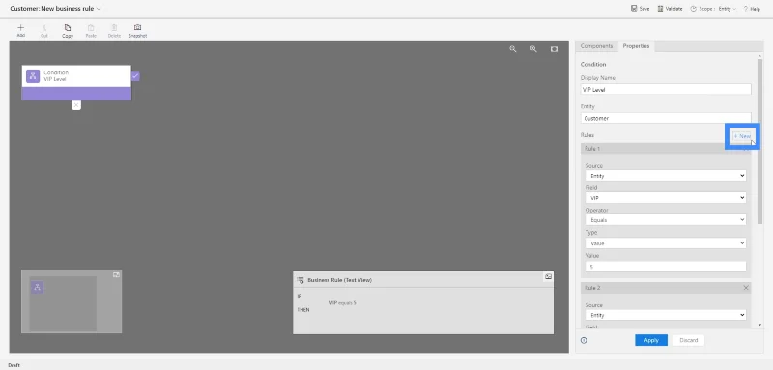Viewport: 773px width, 370px height.
Task: Open Rule 1 Field dropdown showing VIP
Action: point(666,198)
